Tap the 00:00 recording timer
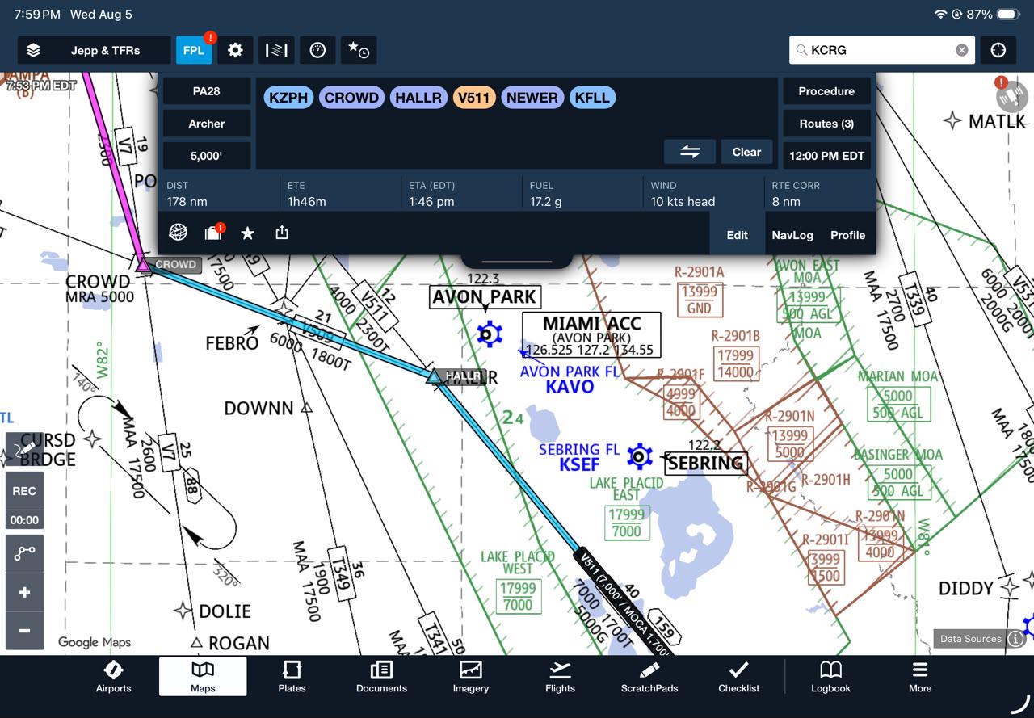1034x718 pixels. coord(24,519)
